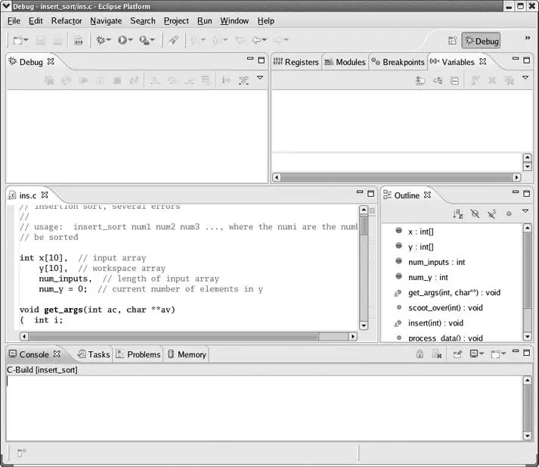Click the Debug launch bug icon in toolbar
This screenshot has height=467, width=539.
click(x=100, y=40)
